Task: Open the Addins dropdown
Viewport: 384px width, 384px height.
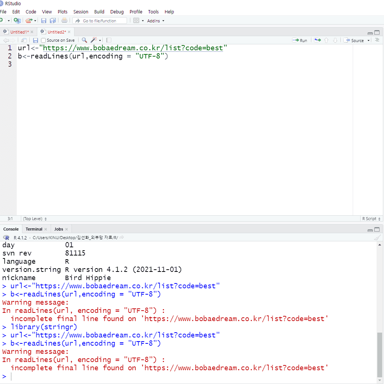Action: (156, 21)
